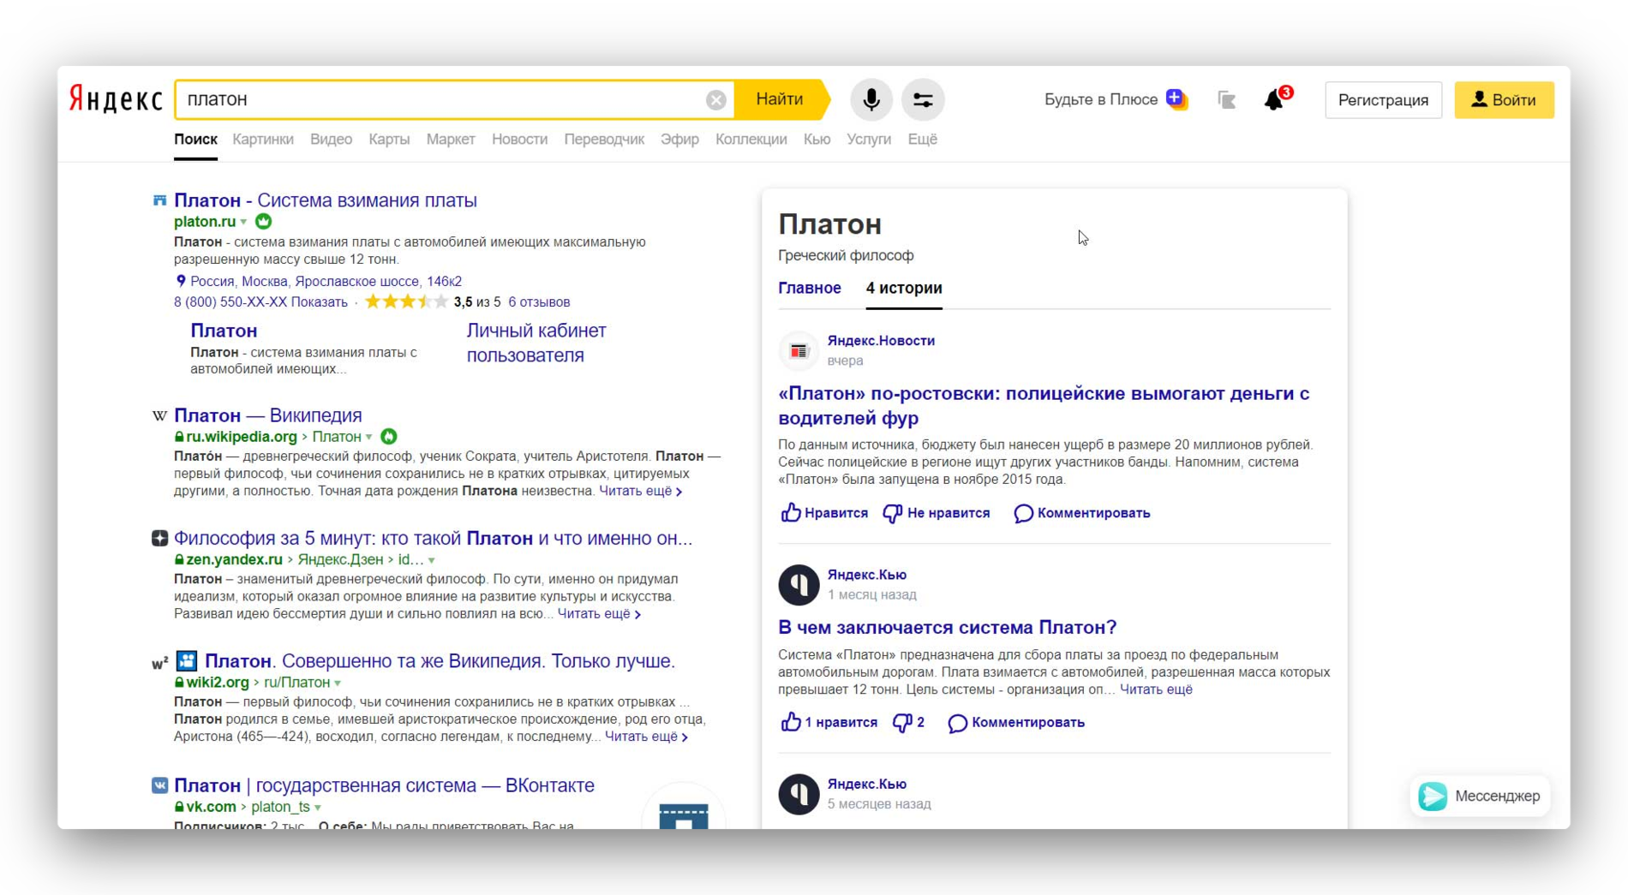Open Платон - Система взимания платы result
Image resolution: width=1628 pixels, height=895 pixels.
(x=326, y=200)
